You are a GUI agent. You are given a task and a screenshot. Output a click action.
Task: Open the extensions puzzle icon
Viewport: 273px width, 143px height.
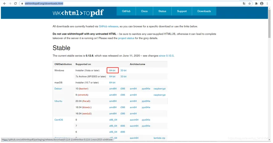point(256,3)
